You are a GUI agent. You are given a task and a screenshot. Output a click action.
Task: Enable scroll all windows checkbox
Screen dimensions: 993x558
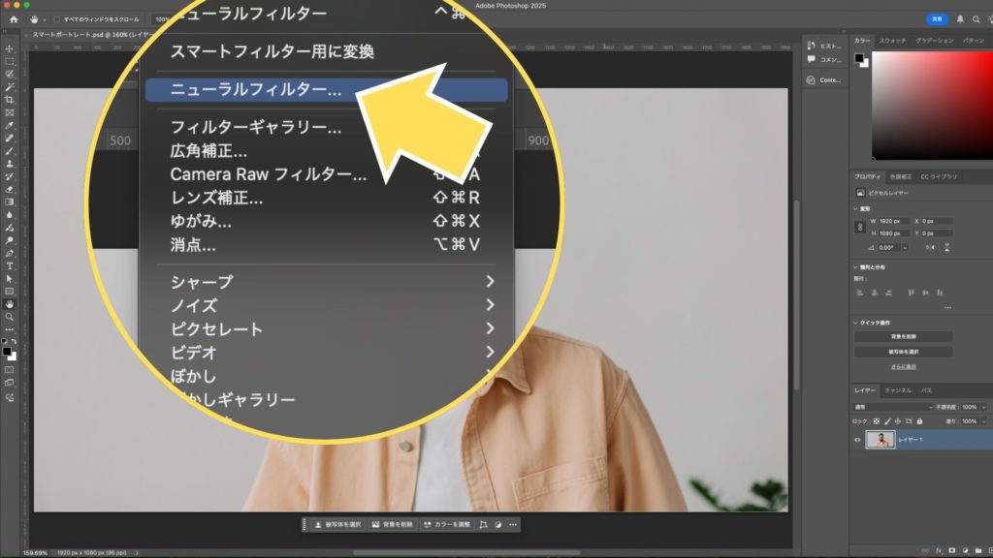point(56,19)
